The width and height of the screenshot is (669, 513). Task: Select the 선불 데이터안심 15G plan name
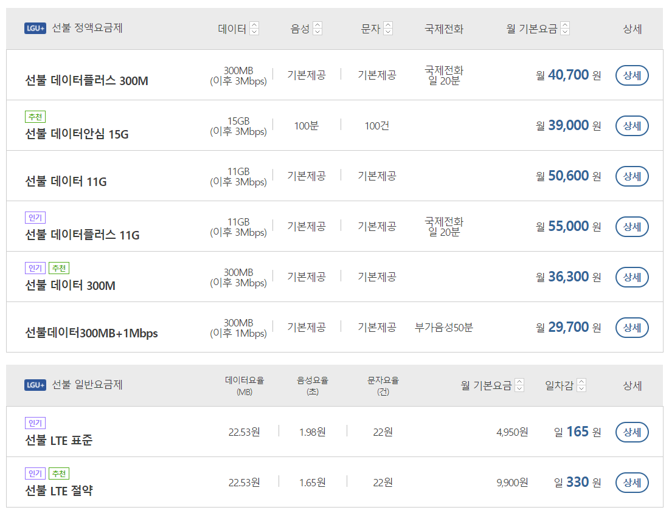77,134
